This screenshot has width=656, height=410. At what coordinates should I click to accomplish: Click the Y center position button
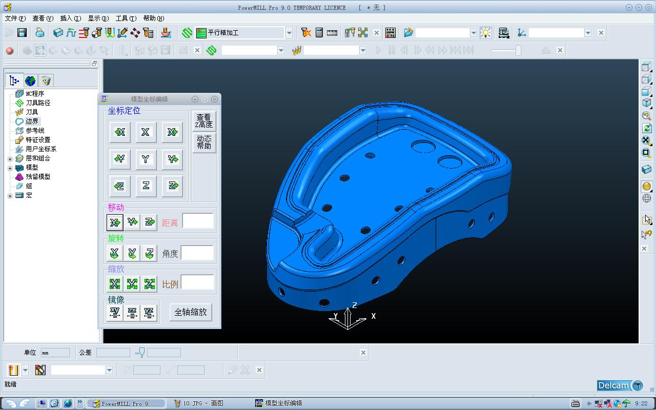[x=146, y=159]
